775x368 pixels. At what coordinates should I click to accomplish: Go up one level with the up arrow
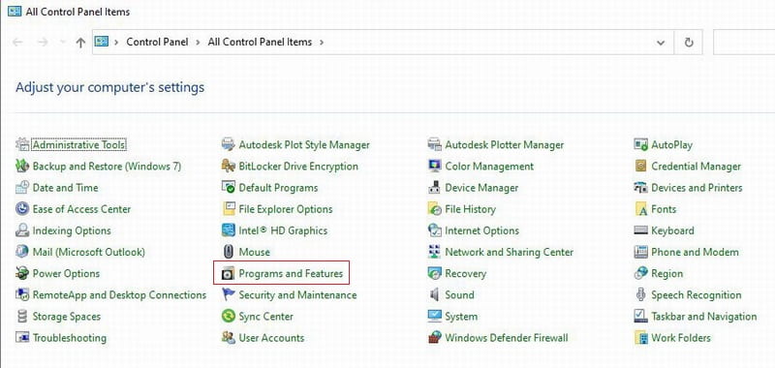(80, 43)
